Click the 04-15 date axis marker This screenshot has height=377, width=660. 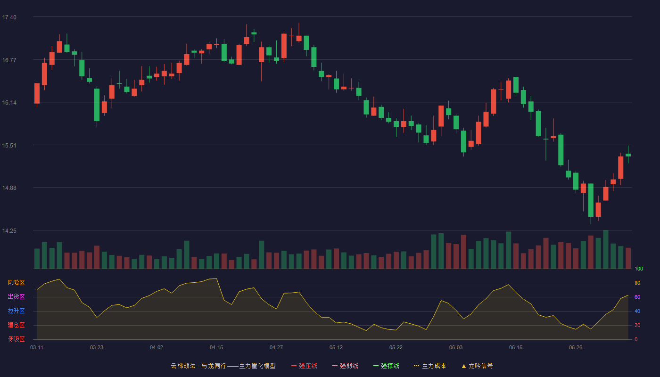pyautogui.click(x=216, y=347)
